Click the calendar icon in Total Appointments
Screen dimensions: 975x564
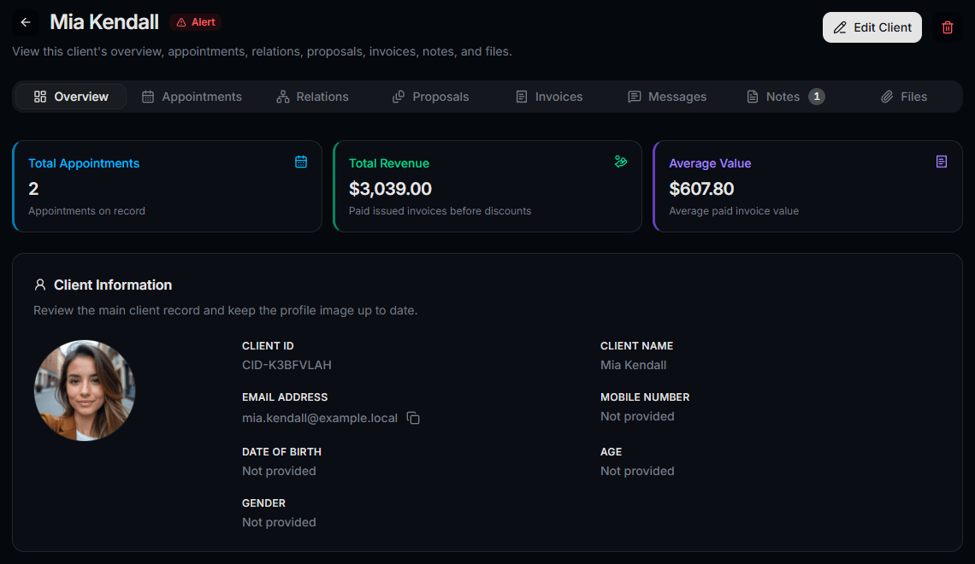[x=301, y=162]
